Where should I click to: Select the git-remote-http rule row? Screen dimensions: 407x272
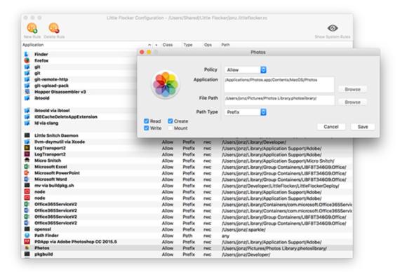tap(79, 79)
